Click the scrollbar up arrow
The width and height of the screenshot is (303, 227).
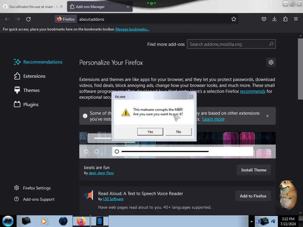(300, 36)
